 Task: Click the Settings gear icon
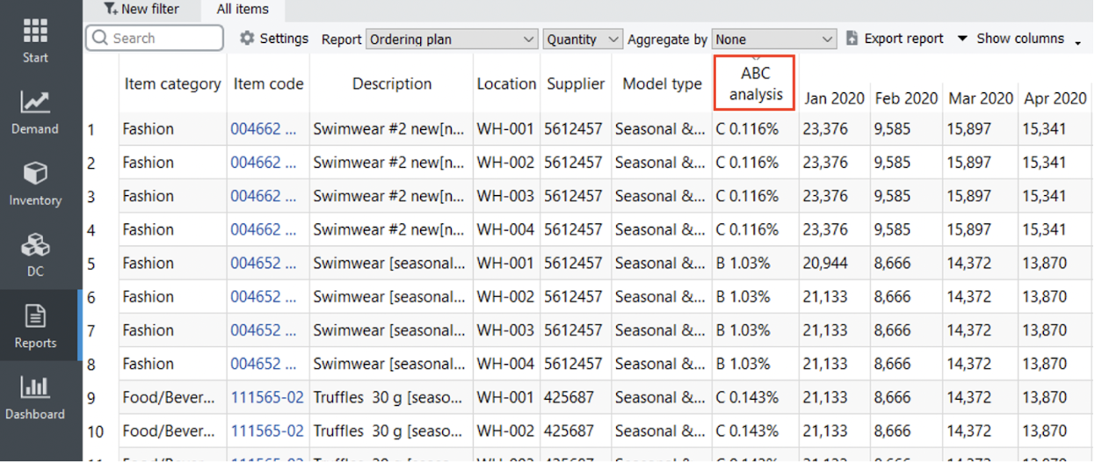[x=247, y=39]
